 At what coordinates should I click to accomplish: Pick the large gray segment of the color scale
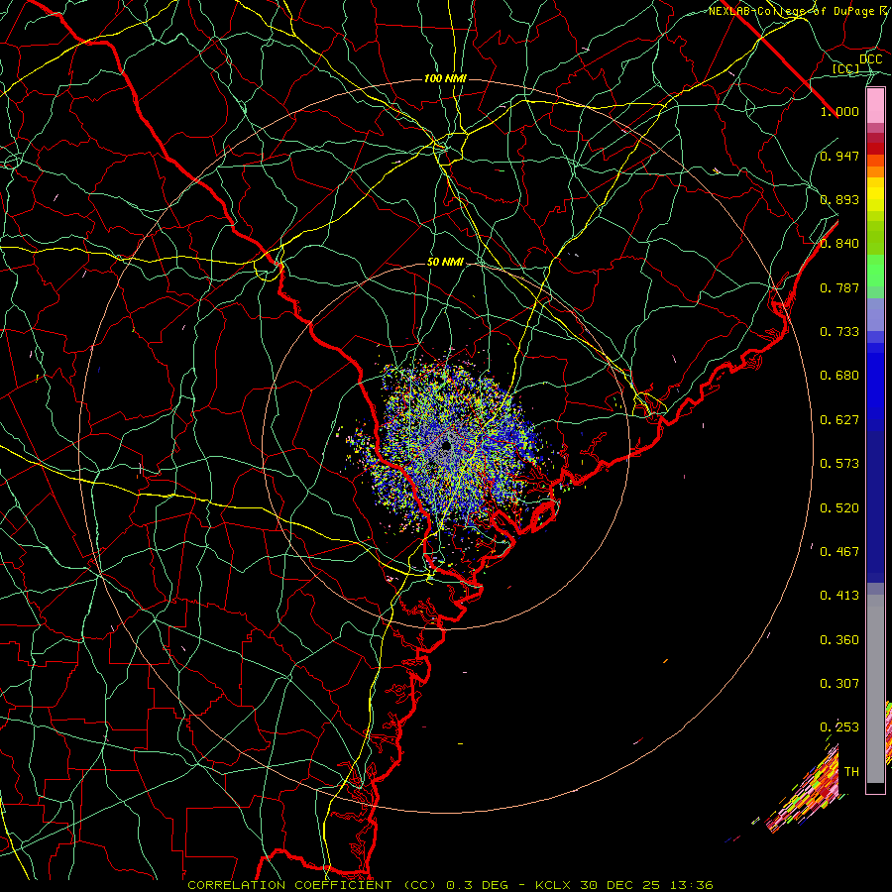click(875, 689)
